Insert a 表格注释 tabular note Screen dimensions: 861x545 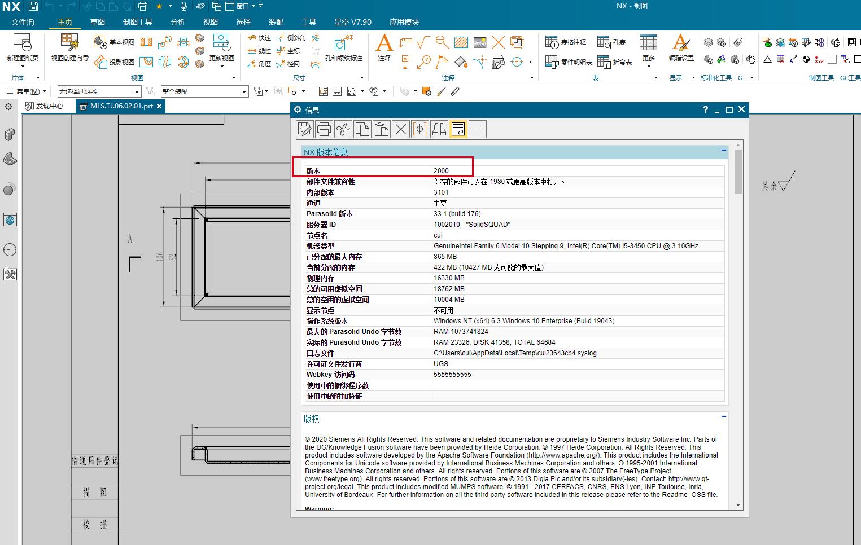click(566, 42)
